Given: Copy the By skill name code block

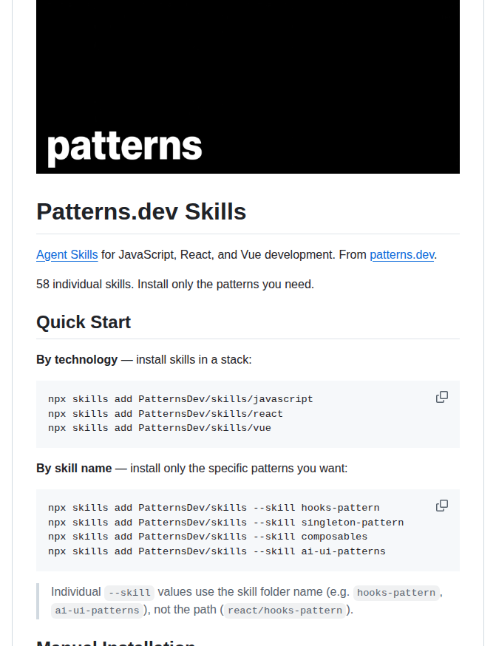Looking at the screenshot, I should [441, 506].
